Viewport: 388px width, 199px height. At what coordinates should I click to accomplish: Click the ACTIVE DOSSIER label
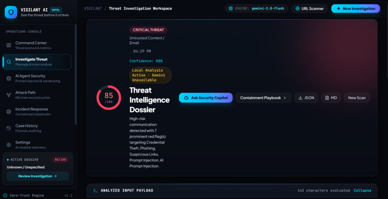click(24, 160)
